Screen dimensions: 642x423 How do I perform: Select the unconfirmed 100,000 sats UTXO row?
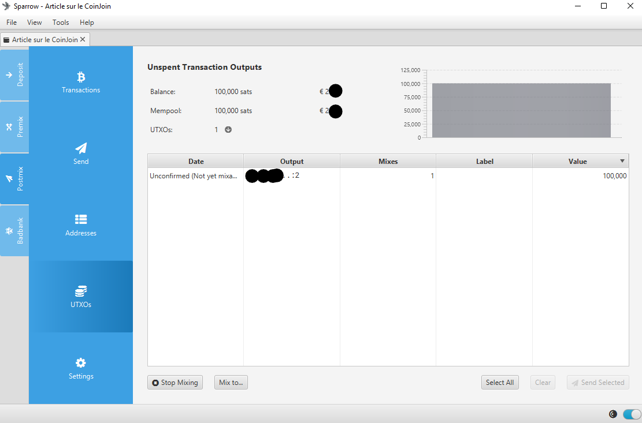[x=388, y=176]
